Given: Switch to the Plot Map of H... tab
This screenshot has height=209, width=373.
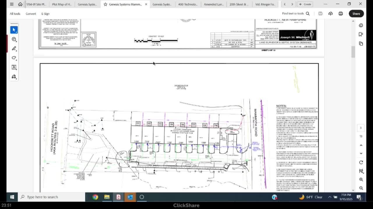Looking at the screenshot, I should point(61,4).
